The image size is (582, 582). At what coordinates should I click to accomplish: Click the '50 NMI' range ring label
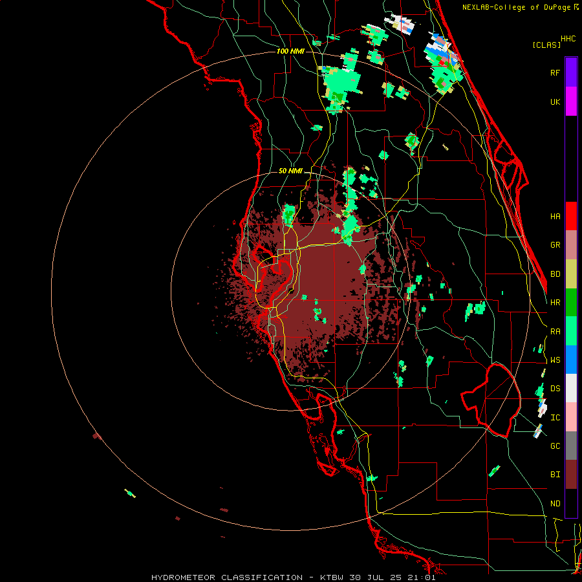290,171
